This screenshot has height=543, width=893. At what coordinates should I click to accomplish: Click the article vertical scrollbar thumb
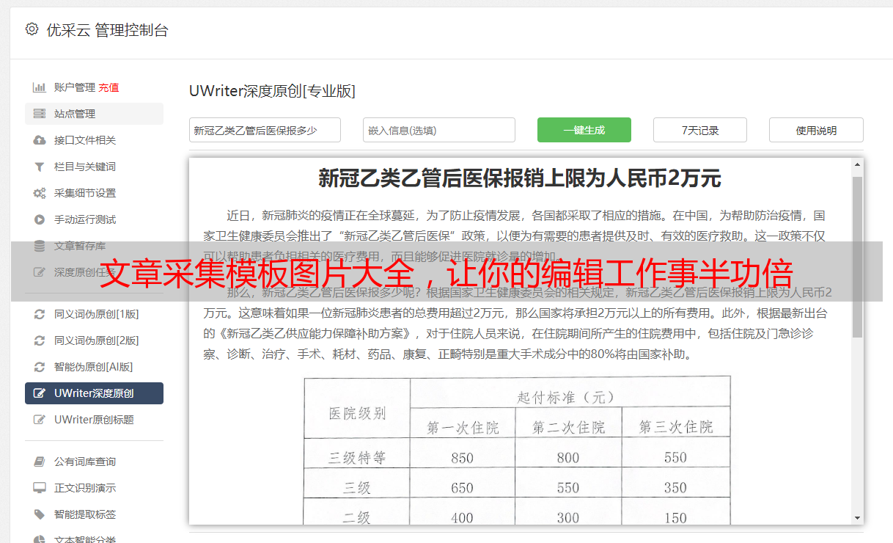coord(857,256)
